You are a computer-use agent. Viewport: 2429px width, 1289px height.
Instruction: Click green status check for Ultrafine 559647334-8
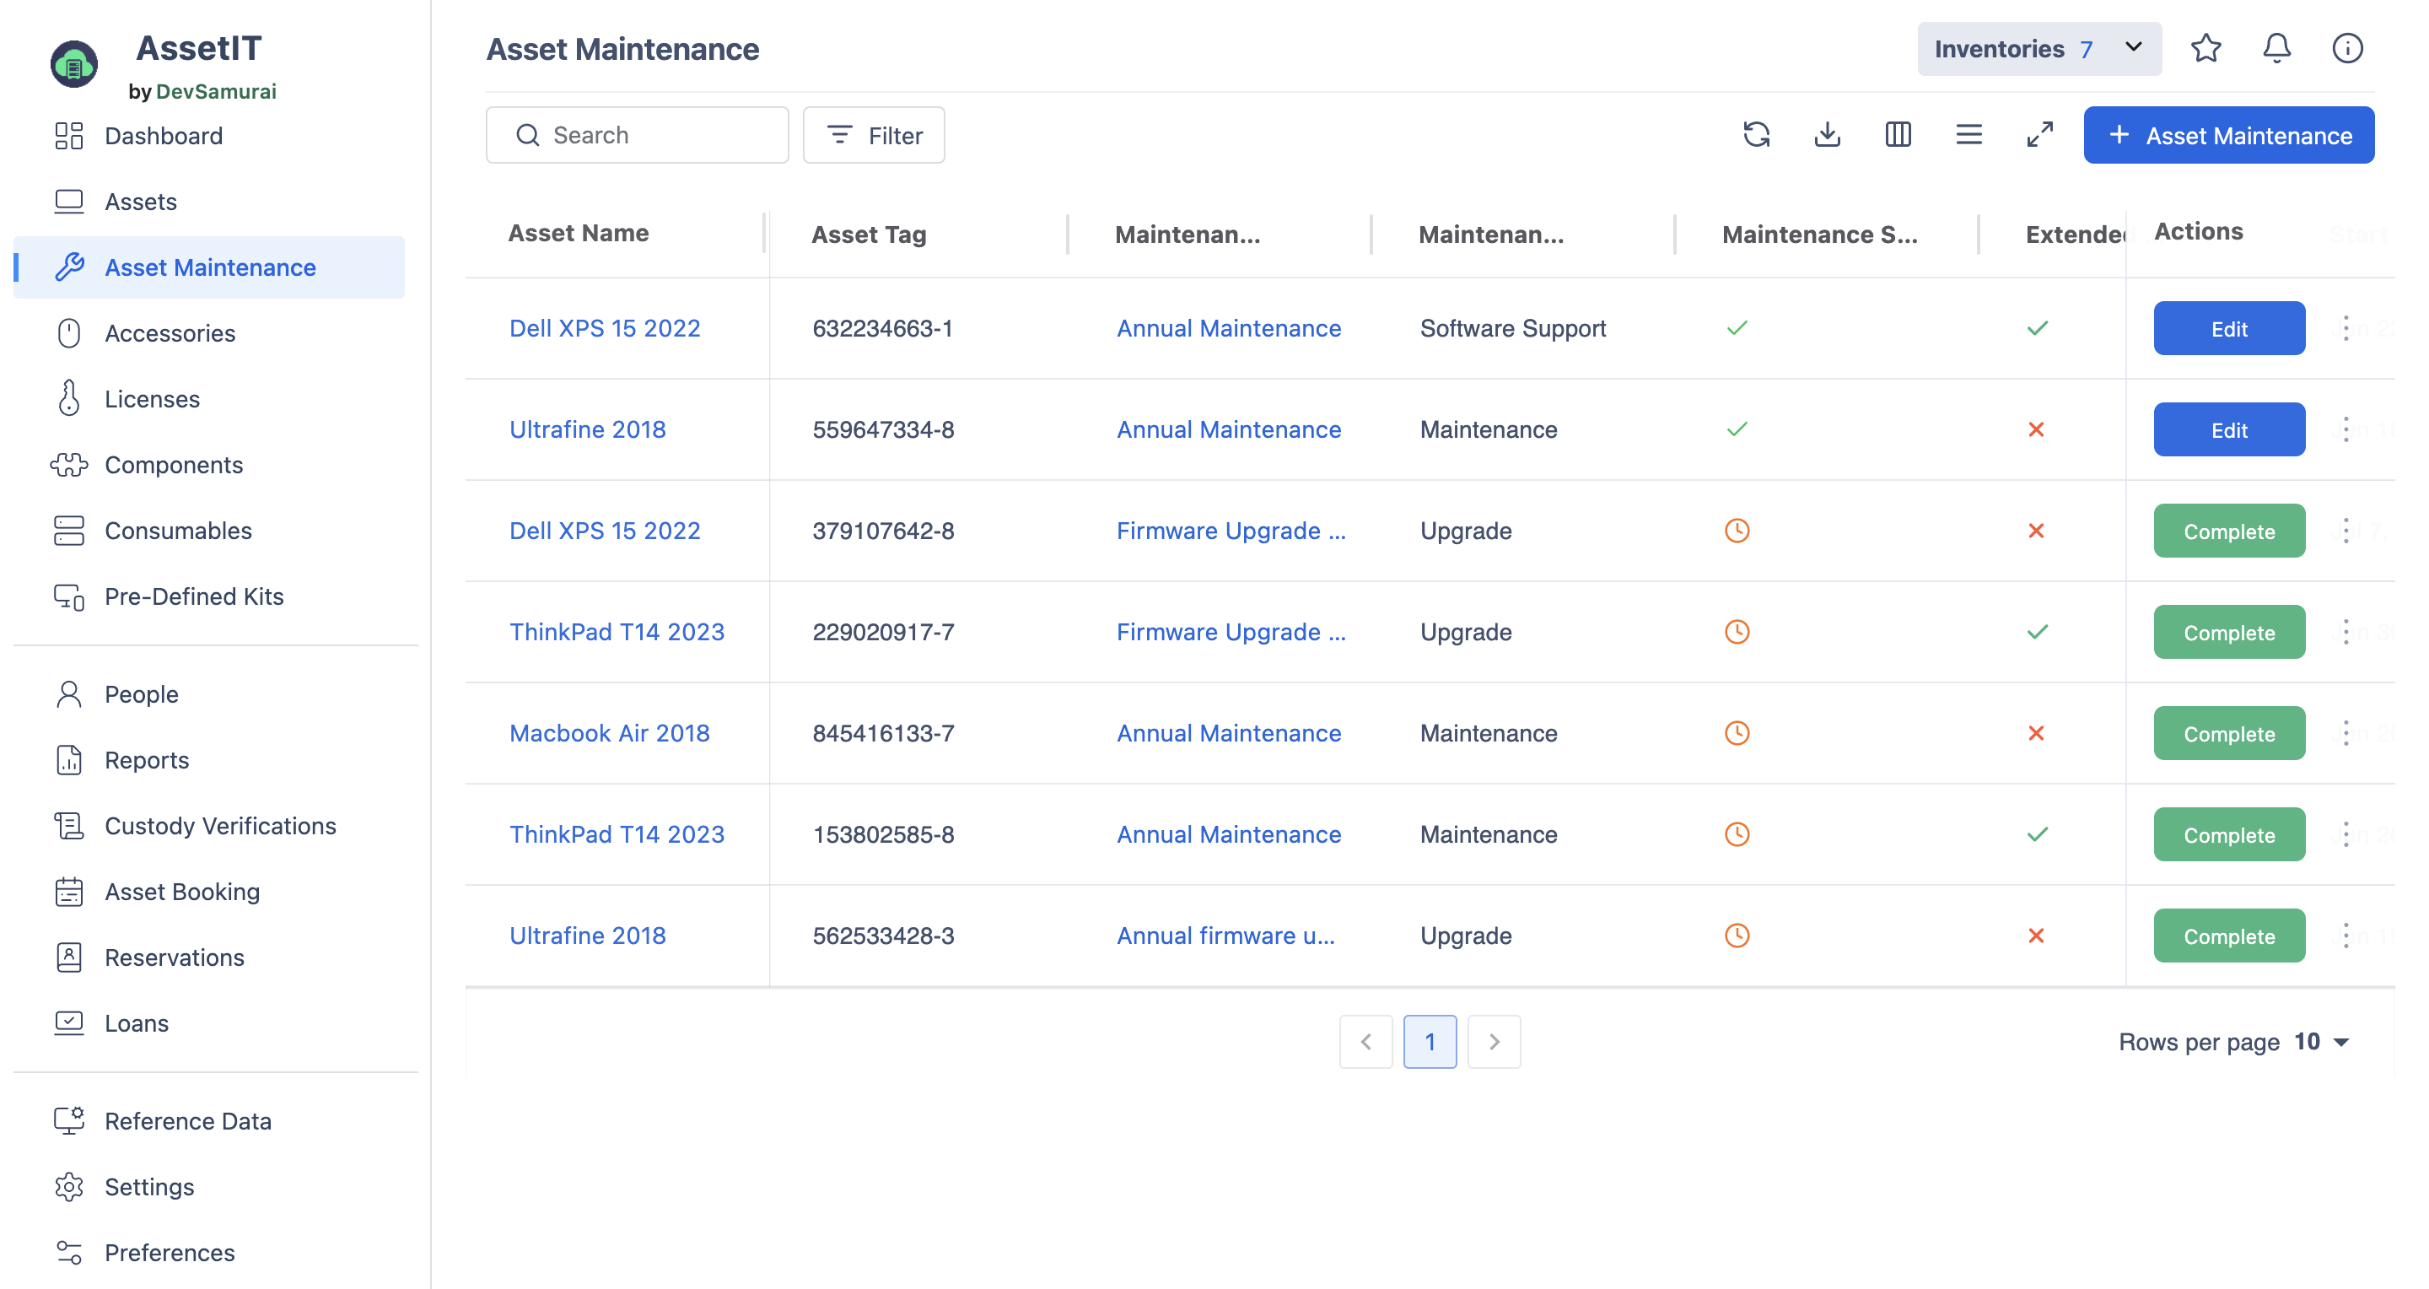click(1737, 429)
